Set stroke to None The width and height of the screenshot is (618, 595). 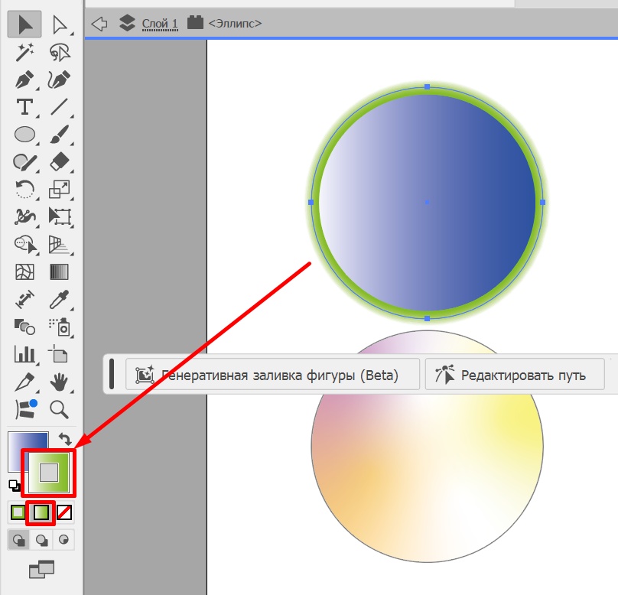click(x=64, y=512)
